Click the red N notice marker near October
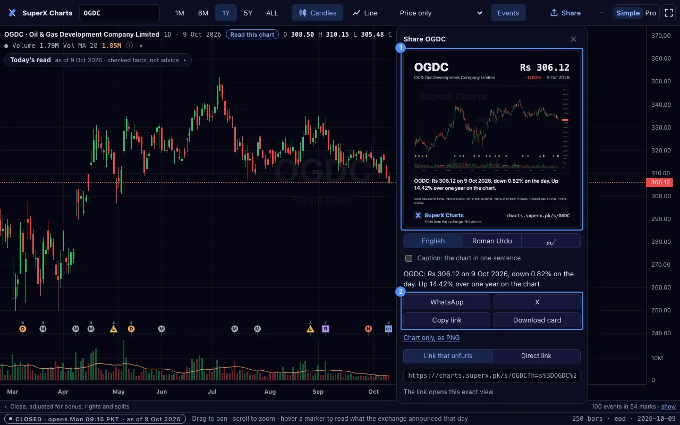This screenshot has width=680, height=425. point(368,329)
